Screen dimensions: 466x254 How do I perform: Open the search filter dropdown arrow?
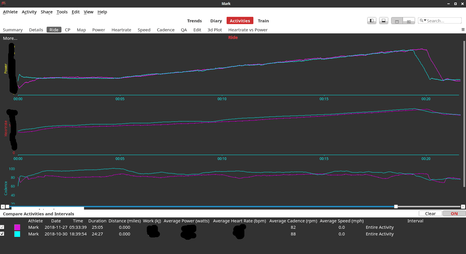(x=425, y=20)
